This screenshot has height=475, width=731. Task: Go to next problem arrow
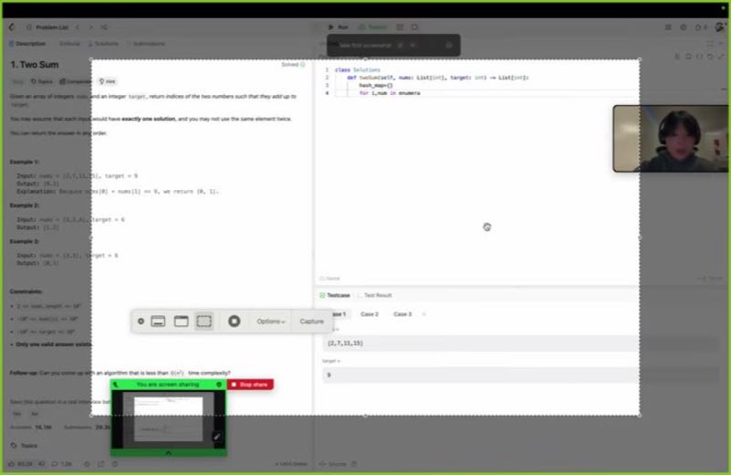pos(90,27)
